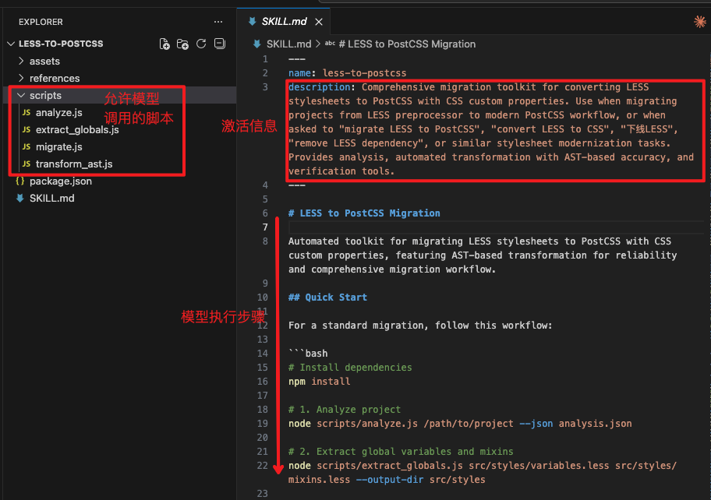
Task: Expand the references folder
Action: 53,78
